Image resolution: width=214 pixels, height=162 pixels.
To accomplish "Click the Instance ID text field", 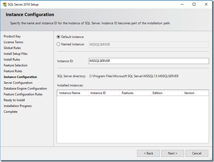I will 149,61.
